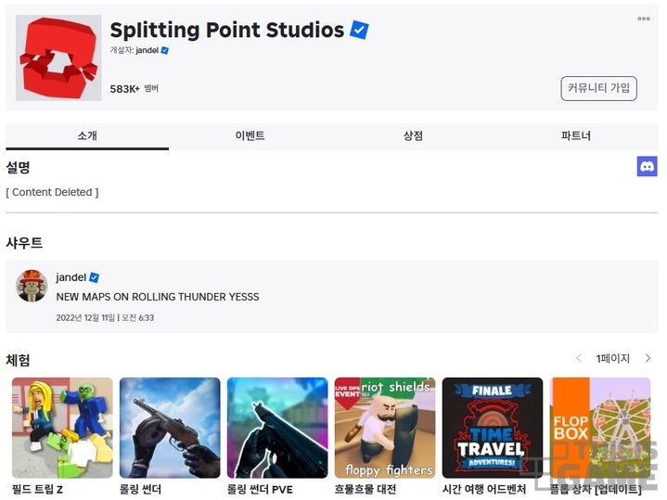Open the 필드 트립 Z game thumbnail
667x500 pixels.
62,428
